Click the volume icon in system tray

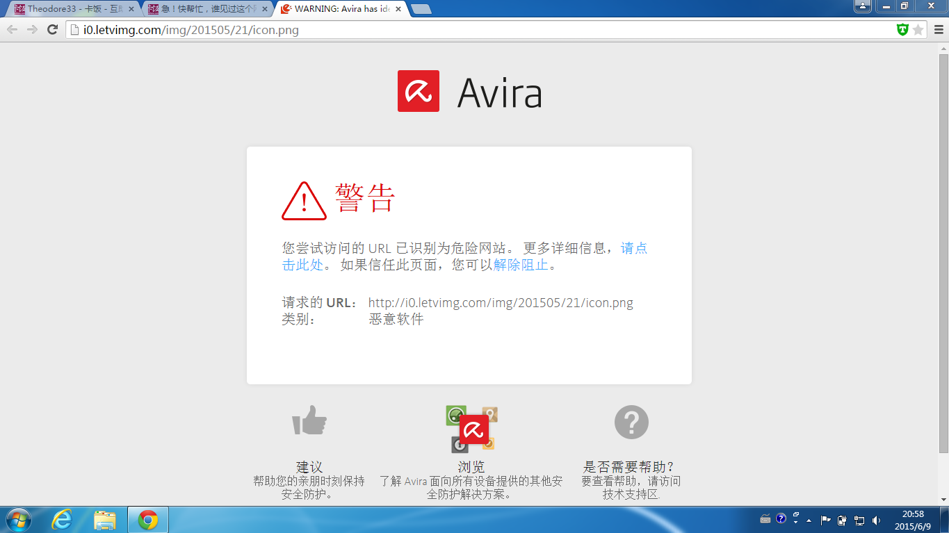(876, 520)
